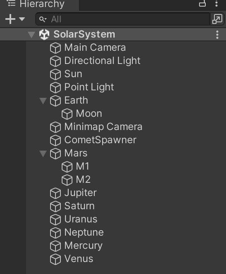Click the Unity scene icon beside SolarSystem
The image size is (226, 274).
44,34
